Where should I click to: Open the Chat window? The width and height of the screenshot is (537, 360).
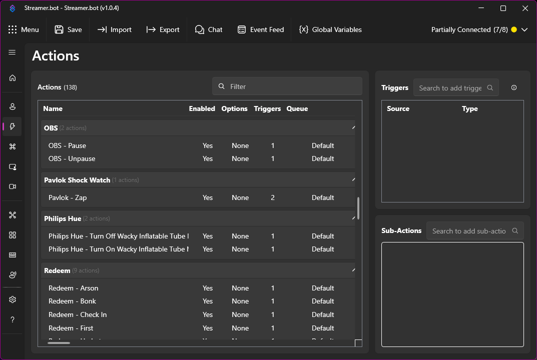[x=209, y=30]
